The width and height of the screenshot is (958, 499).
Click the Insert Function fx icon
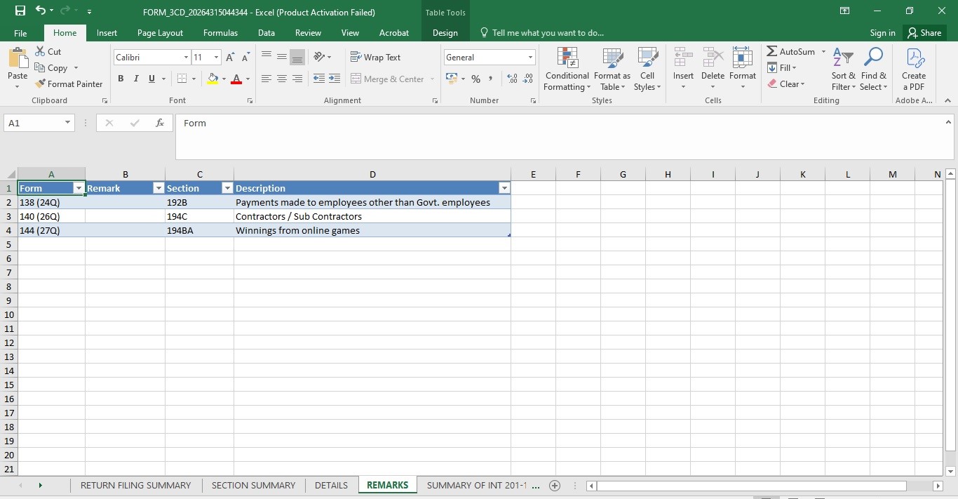point(160,123)
